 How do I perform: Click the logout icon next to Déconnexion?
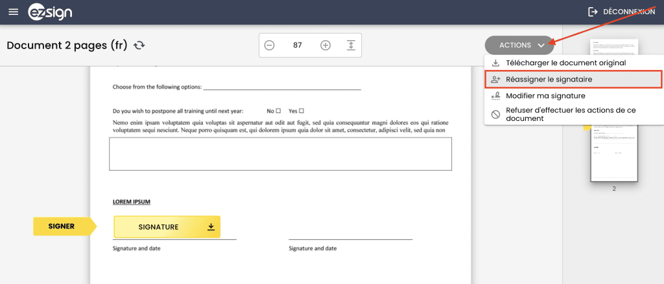click(x=592, y=12)
